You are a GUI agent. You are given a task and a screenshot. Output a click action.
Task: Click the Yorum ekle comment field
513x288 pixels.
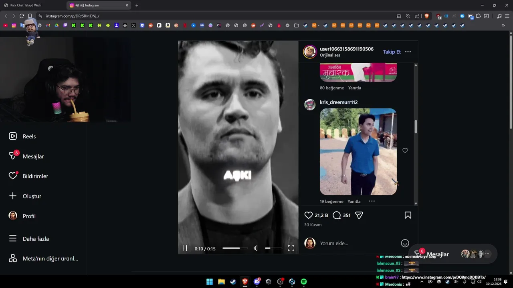359,243
